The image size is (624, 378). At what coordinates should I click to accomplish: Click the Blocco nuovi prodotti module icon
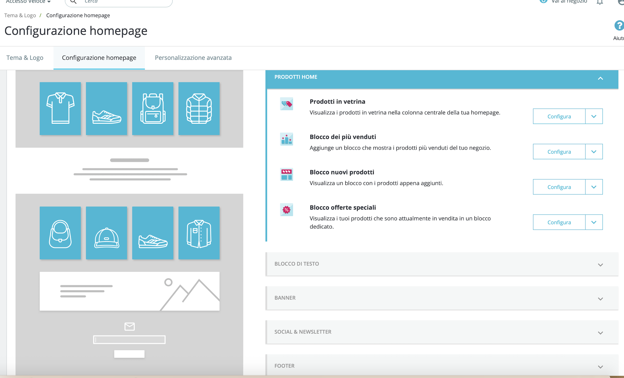coord(287,175)
